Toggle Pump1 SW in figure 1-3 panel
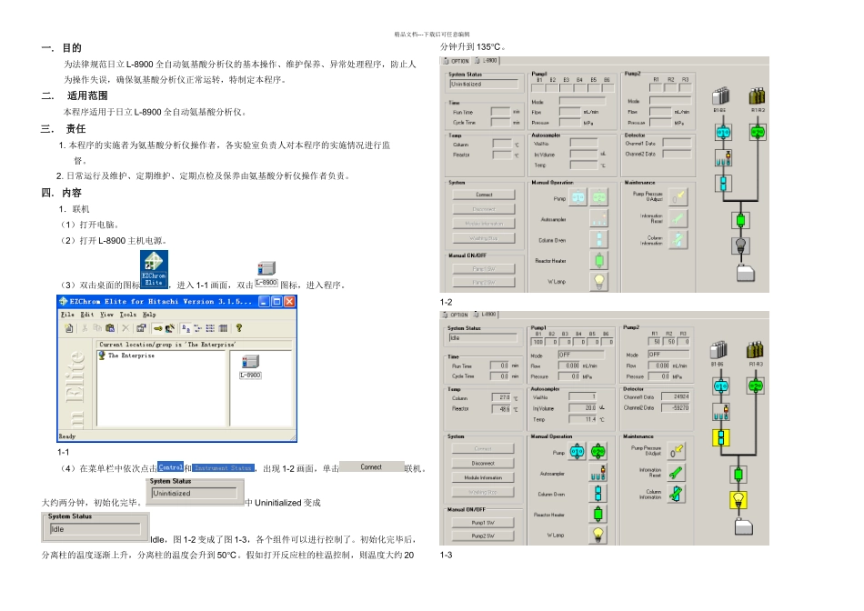Screen dimensions: 864x611 (x=483, y=522)
